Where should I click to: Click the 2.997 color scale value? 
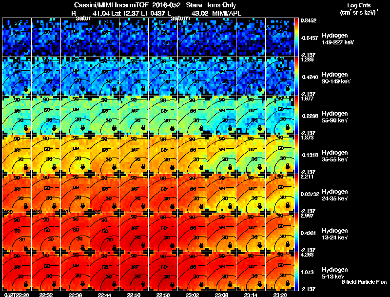pos(307,216)
